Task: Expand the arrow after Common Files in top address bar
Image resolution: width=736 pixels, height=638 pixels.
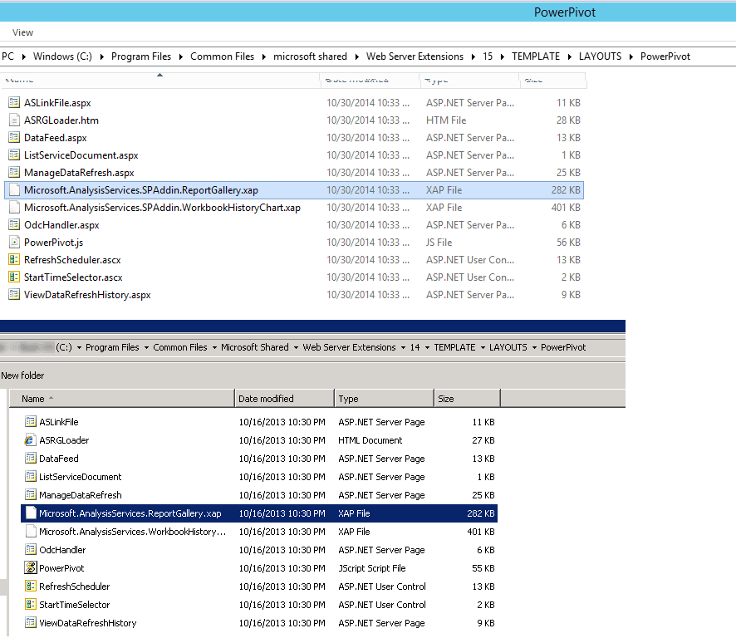Action: pos(264,56)
